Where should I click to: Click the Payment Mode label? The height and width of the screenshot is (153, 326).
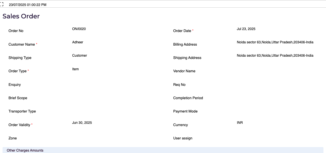185,111
